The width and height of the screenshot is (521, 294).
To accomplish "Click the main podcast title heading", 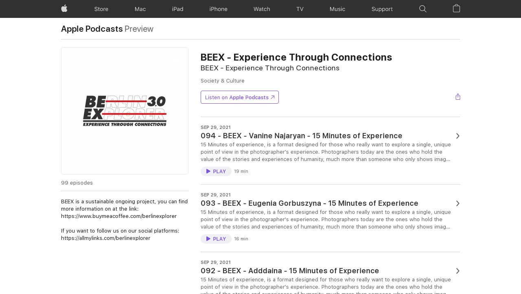I will click(296, 57).
